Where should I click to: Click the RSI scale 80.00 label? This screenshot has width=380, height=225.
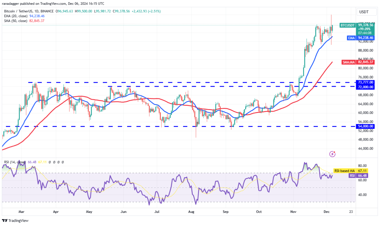[362, 165]
